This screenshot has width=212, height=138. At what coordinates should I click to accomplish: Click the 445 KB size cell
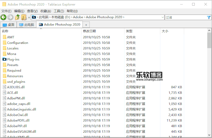pos(177,131)
